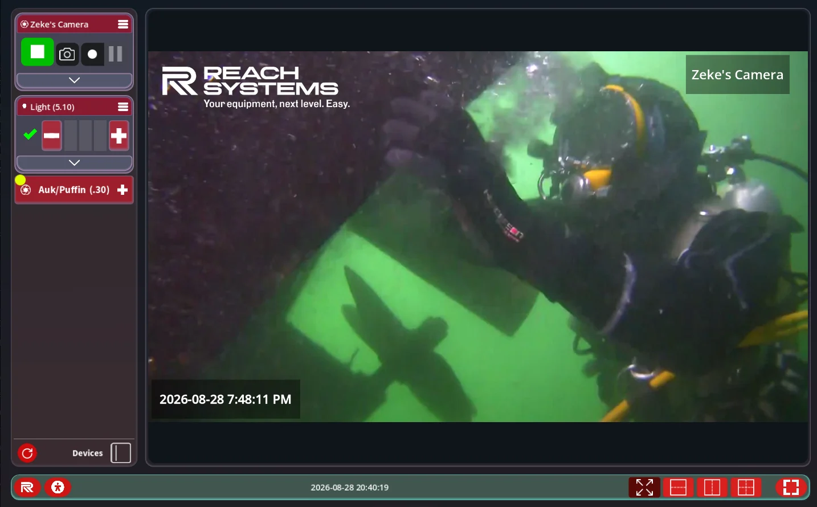Viewport: 817px width, 507px height.
Task: Start recording Zeke's Camera video
Action: coord(92,54)
